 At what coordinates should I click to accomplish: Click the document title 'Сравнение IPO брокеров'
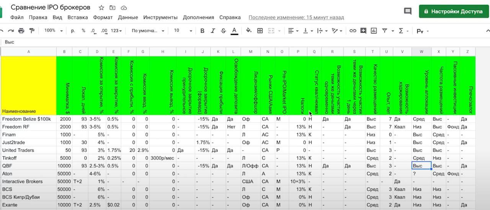point(51,8)
